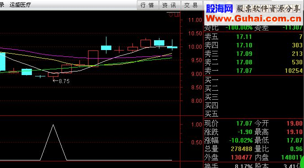The image size is (304, 168).
Task: Click the 10.00 price axis label
Action: (x=195, y=47)
